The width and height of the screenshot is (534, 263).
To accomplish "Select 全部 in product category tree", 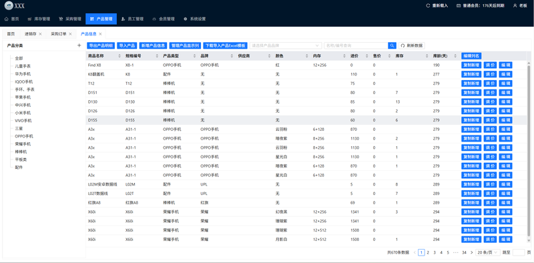I will [19, 58].
